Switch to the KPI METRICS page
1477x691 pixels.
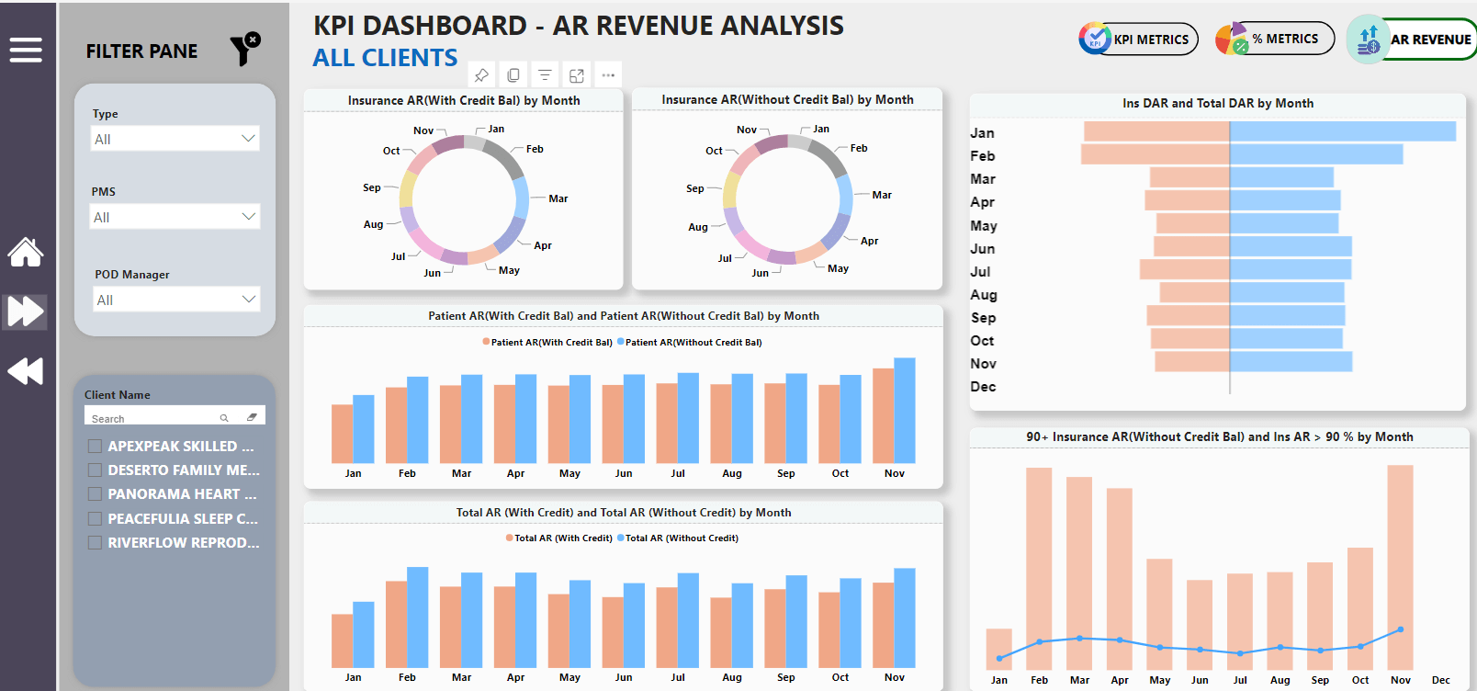[x=1139, y=40]
